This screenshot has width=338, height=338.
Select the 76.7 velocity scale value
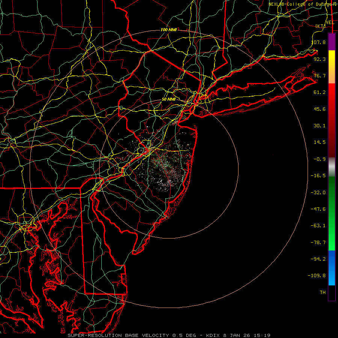pos(320,75)
